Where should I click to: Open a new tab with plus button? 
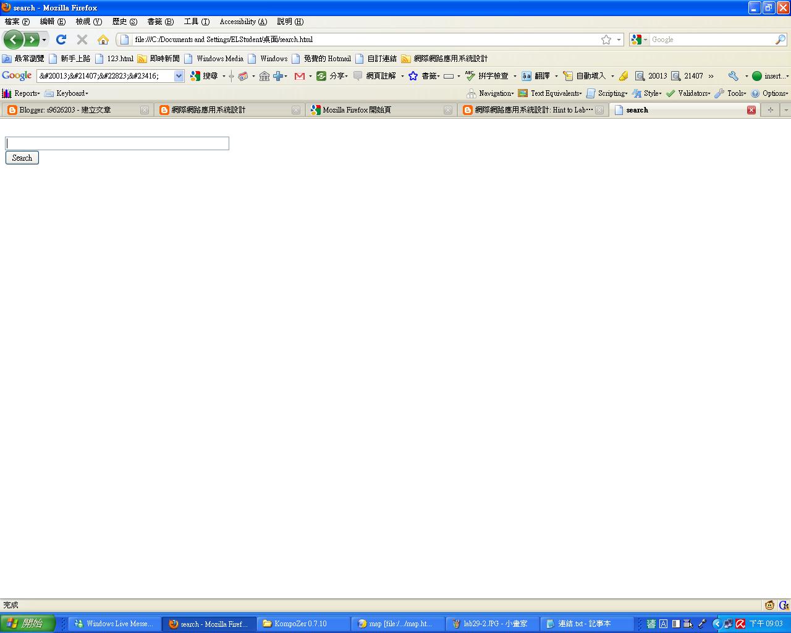point(770,110)
